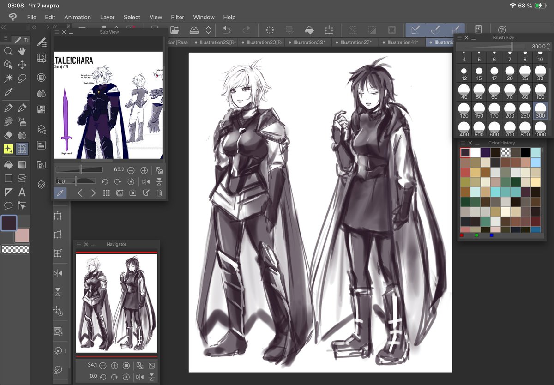This screenshot has width=554, height=385.
Task: Show next image arrow in Sub View
Action: point(94,193)
